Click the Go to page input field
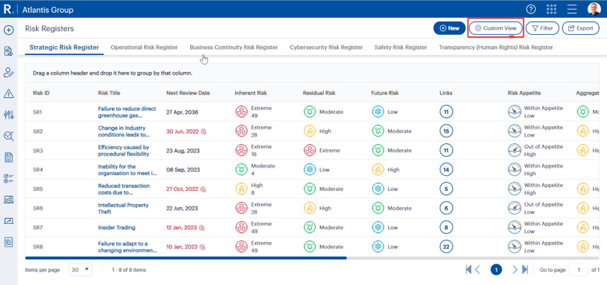This screenshot has height=285, width=607. (579, 270)
